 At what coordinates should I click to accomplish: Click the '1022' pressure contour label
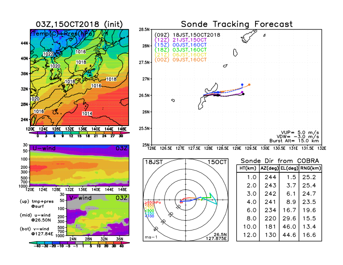coord(48,54)
